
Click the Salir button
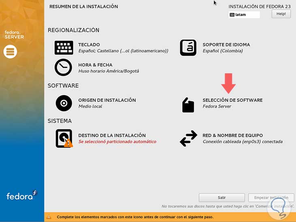pyautogui.click(x=222, y=197)
